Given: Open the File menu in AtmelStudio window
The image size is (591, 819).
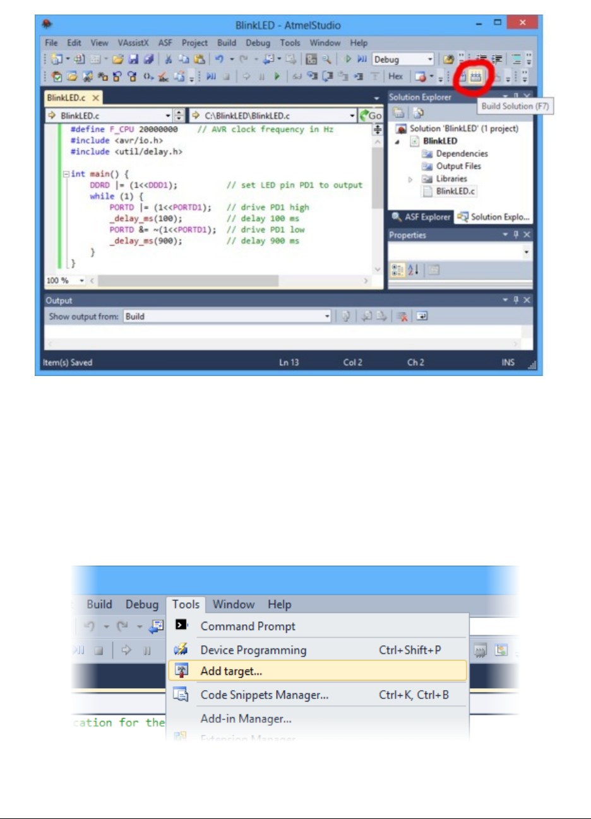Looking at the screenshot, I should click(x=51, y=43).
